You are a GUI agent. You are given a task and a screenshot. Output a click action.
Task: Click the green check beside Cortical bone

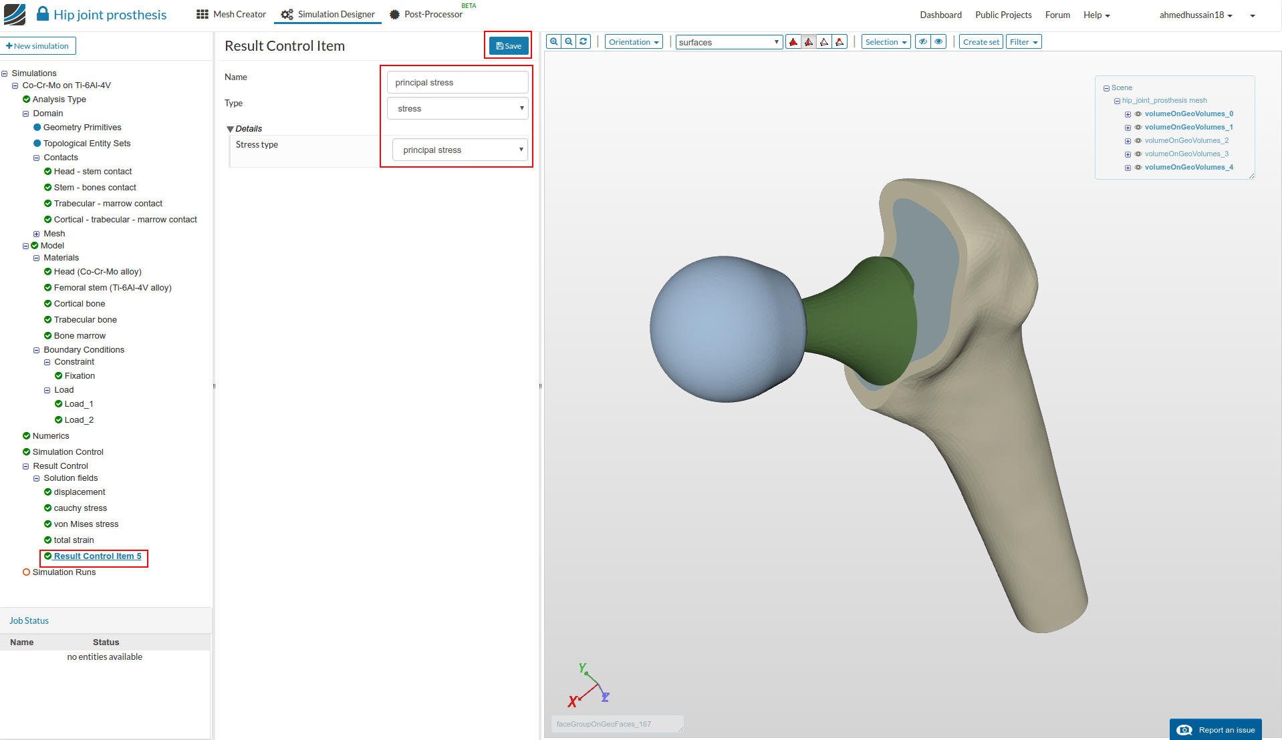pyautogui.click(x=47, y=304)
